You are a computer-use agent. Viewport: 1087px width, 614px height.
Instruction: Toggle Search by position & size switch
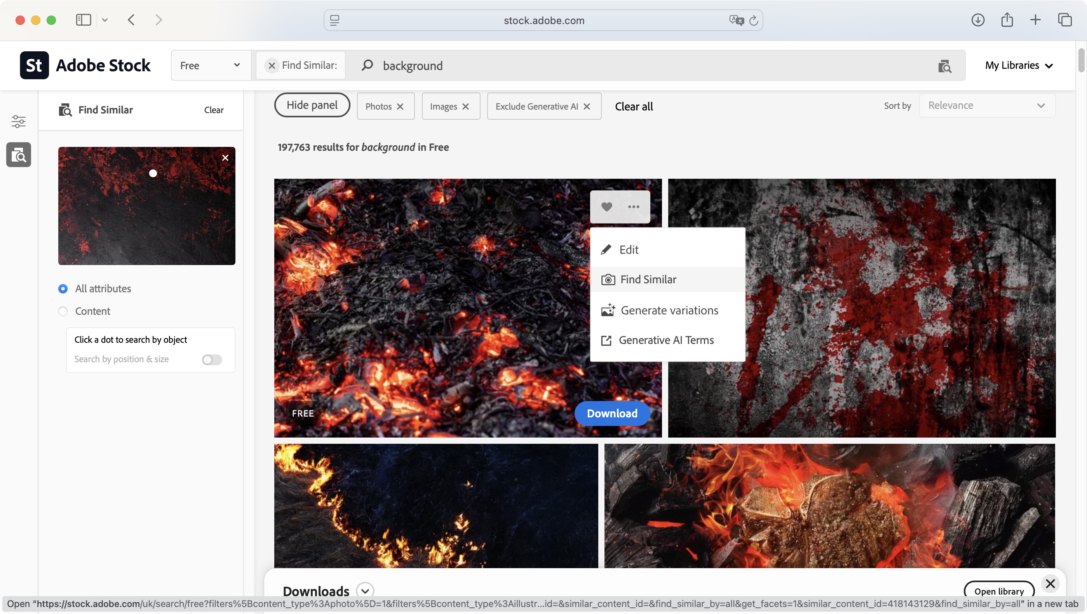[212, 359]
